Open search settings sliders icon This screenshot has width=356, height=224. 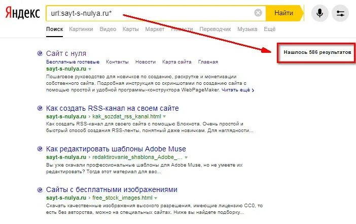coord(340,13)
